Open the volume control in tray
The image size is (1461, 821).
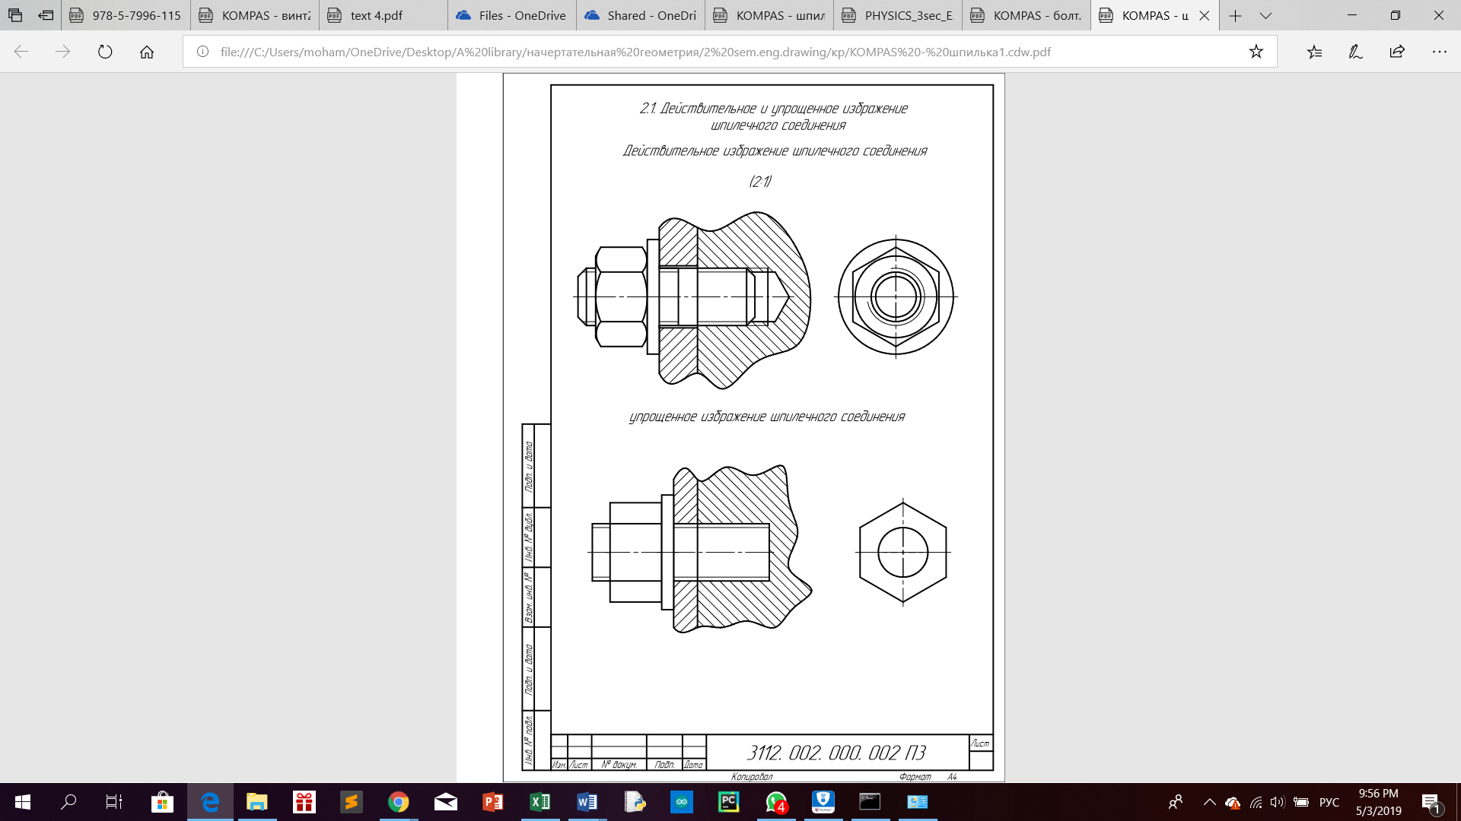tap(1277, 802)
